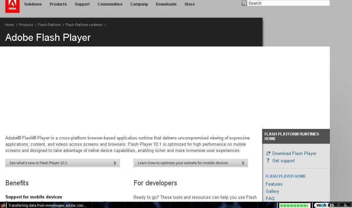The height and width of the screenshot is (208, 352).
Task: Click See what's new in Flash Player 10.1
Action: click(x=62, y=163)
